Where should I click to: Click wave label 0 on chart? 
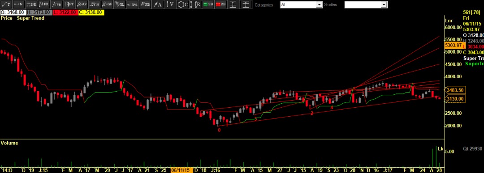tap(219, 130)
